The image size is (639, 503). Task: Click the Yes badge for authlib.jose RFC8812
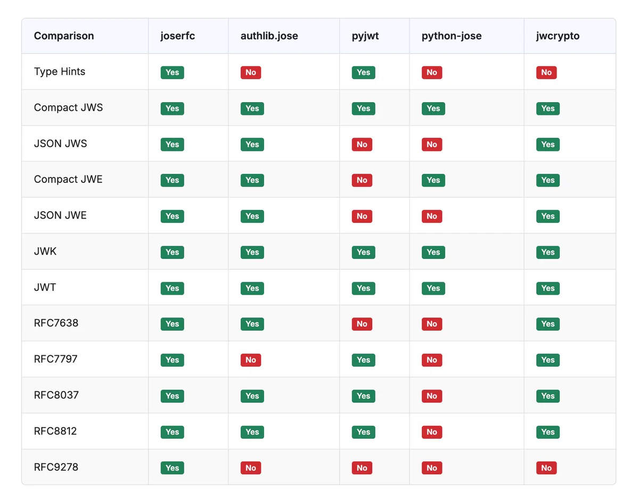pyautogui.click(x=252, y=432)
